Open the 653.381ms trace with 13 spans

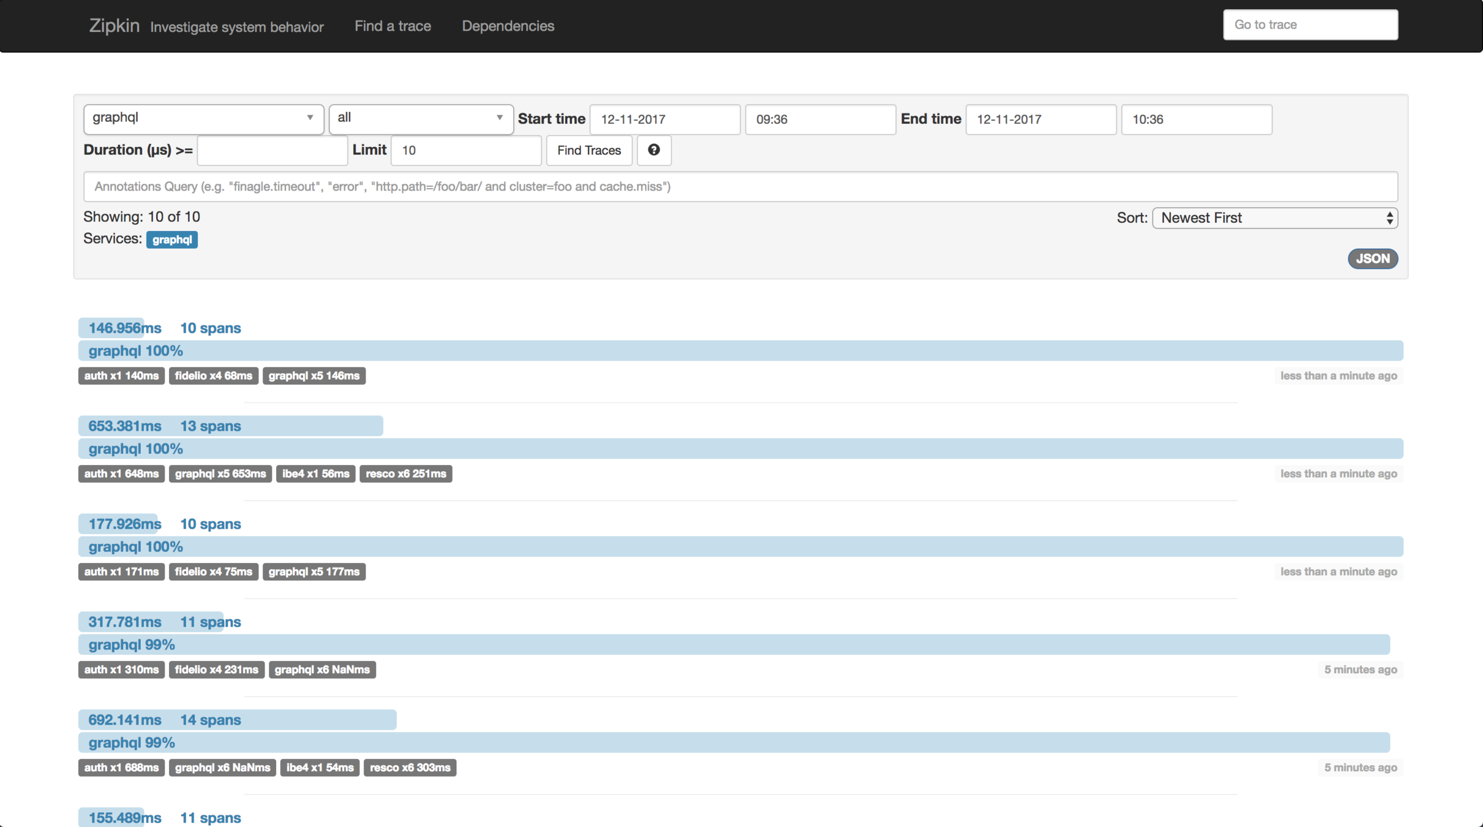point(230,426)
